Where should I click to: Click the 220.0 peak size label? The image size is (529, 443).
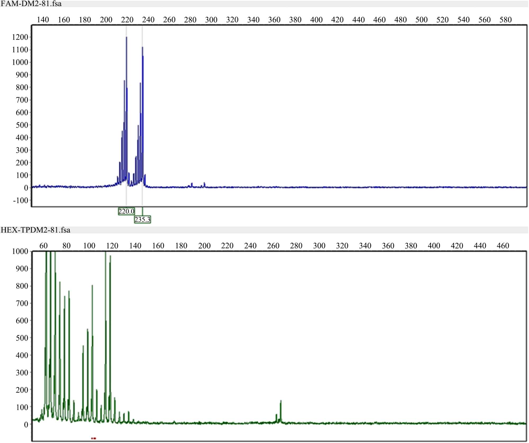[126, 211]
